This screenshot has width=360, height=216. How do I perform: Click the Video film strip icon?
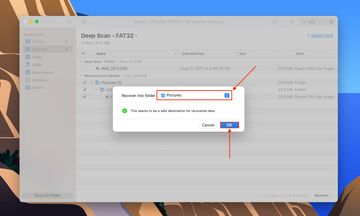pyautogui.click(x=28, y=57)
